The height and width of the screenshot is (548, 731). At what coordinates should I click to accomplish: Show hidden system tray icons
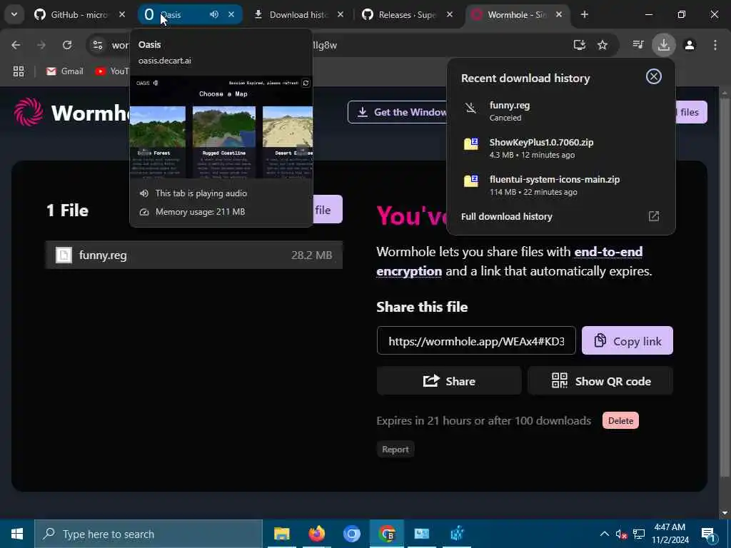(x=604, y=534)
